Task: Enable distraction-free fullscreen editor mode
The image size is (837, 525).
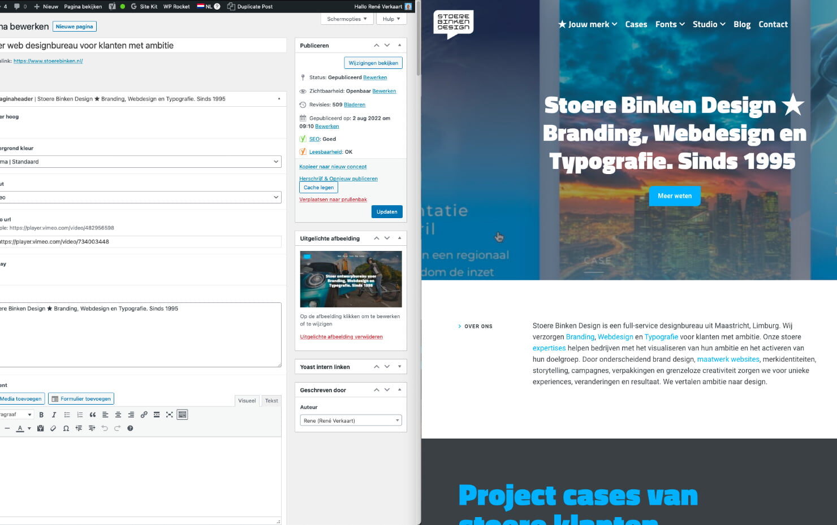Action: 169,415
